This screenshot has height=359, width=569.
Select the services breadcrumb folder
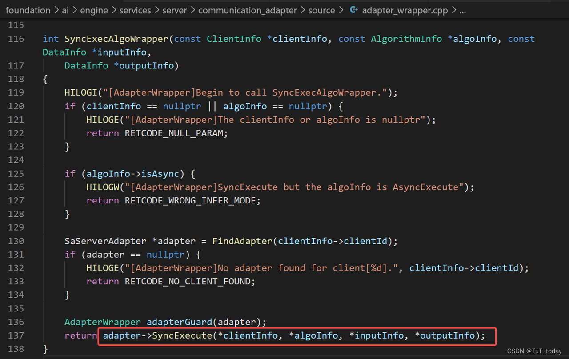(x=135, y=10)
